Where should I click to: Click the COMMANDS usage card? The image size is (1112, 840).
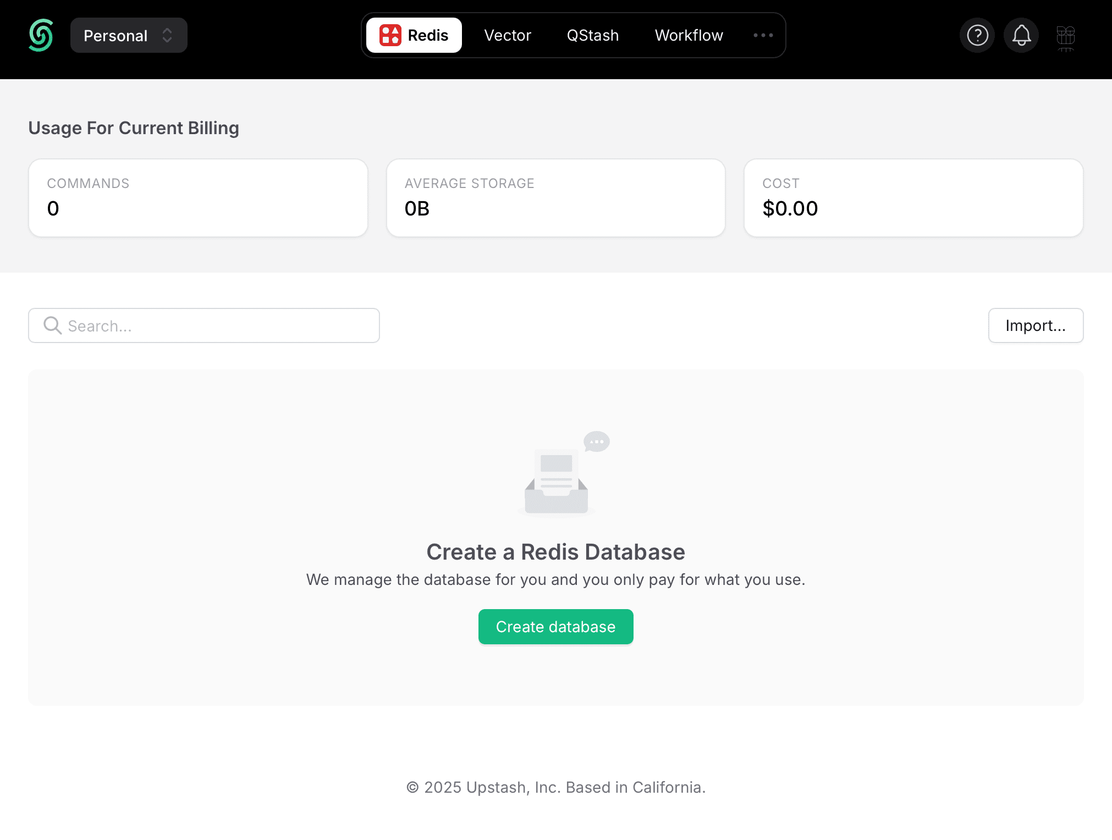point(198,198)
